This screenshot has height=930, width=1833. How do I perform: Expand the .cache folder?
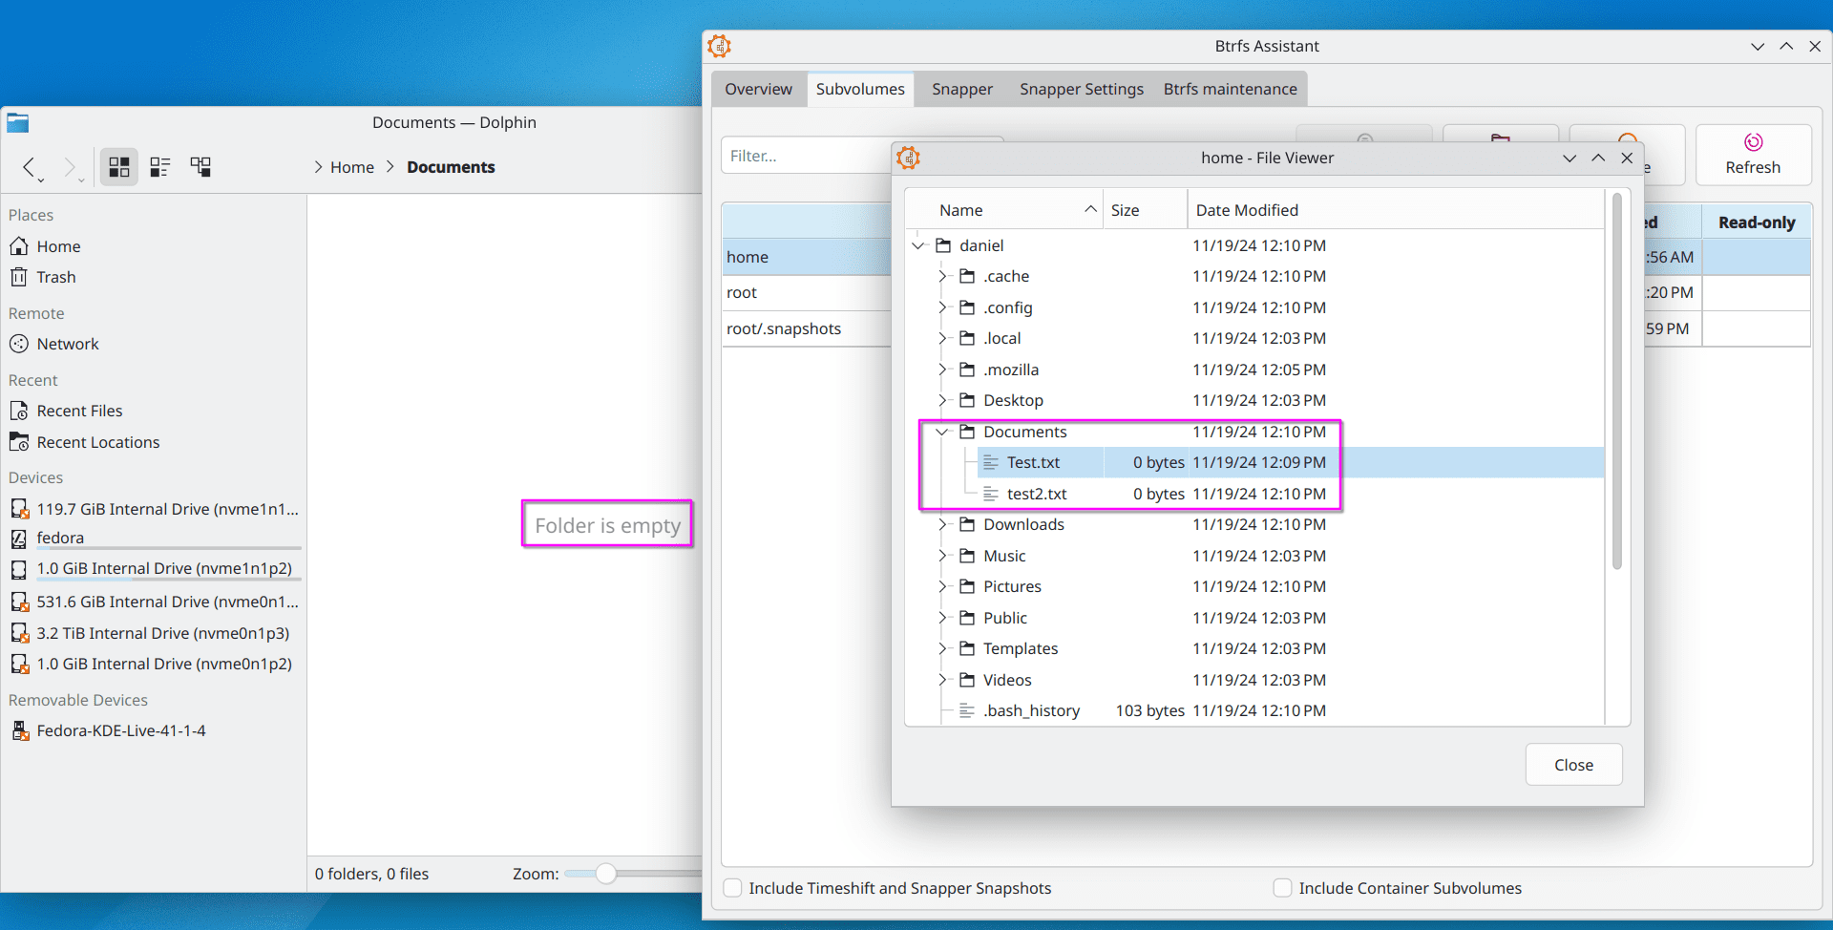942,276
